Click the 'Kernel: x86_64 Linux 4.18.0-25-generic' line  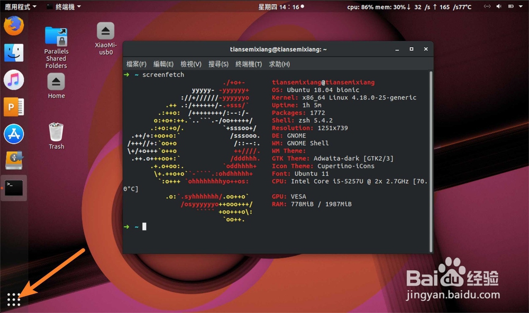[x=344, y=98]
